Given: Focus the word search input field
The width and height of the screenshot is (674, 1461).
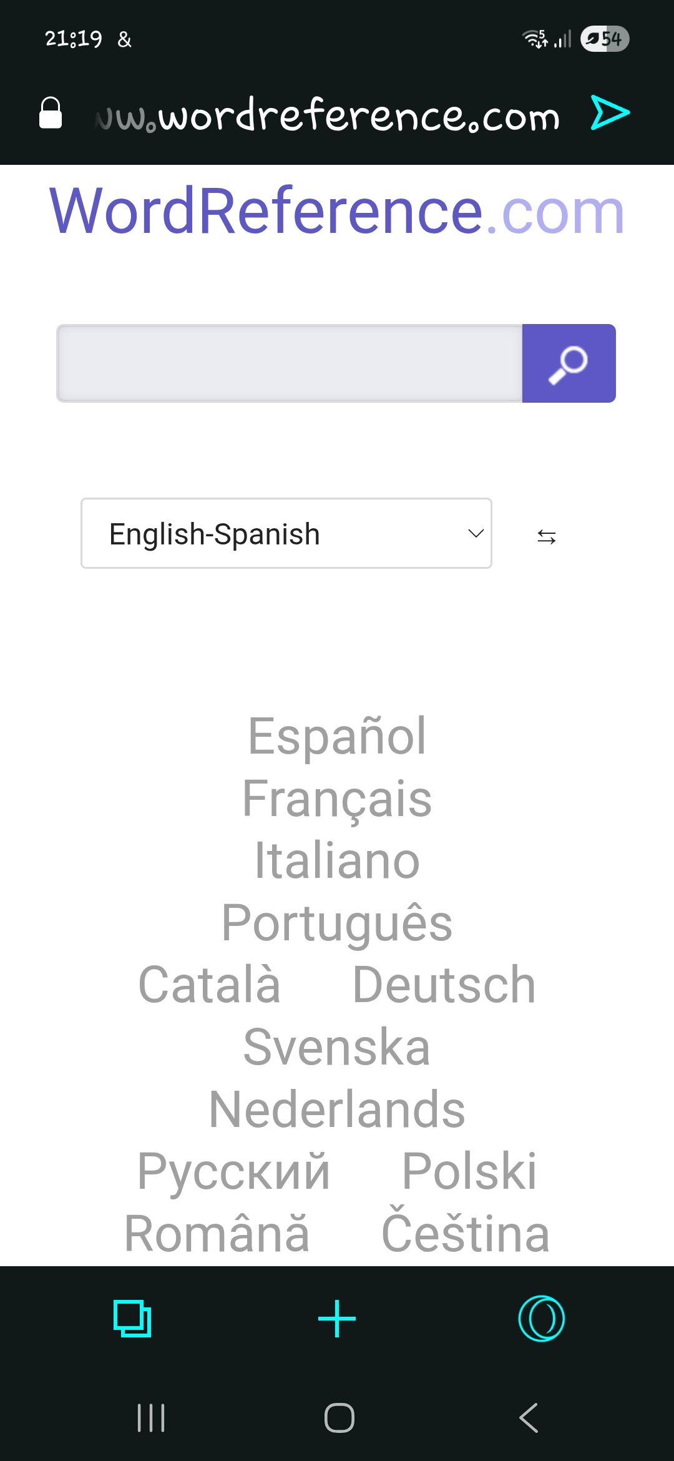Looking at the screenshot, I should coord(290,363).
